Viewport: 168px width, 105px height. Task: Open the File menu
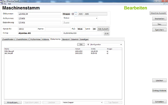(5, 4)
